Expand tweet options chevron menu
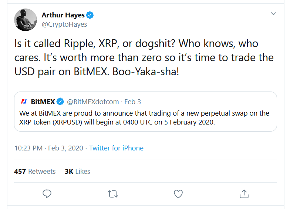Image resolution: width=290 pixels, height=209 pixels. coord(274,14)
